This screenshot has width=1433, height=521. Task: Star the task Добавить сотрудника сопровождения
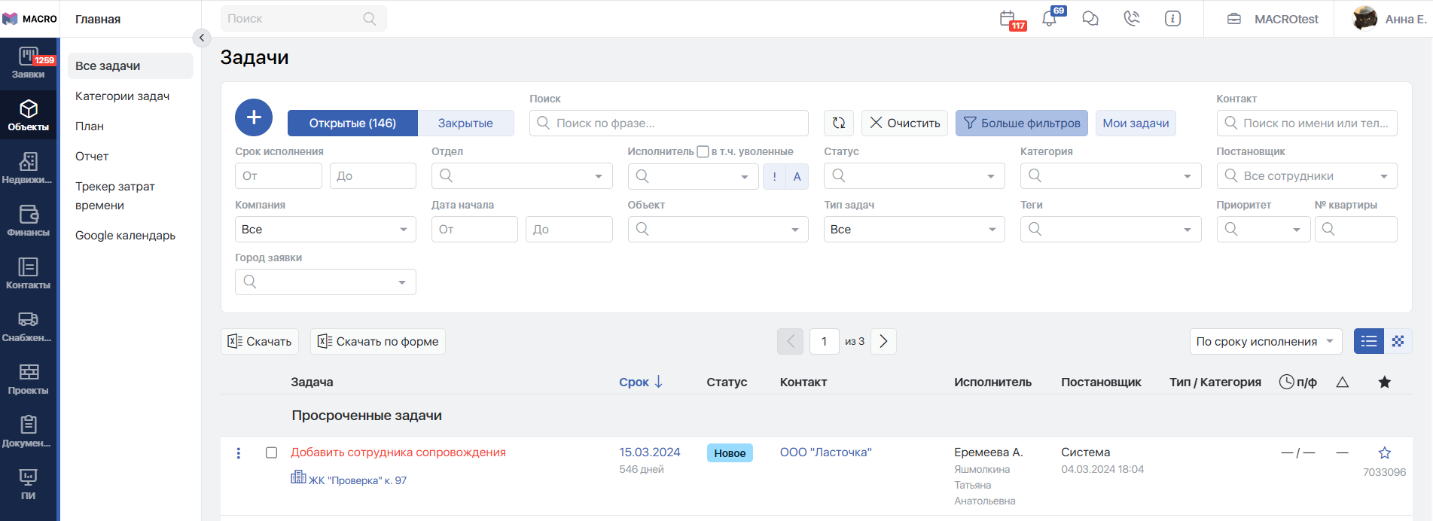1384,452
